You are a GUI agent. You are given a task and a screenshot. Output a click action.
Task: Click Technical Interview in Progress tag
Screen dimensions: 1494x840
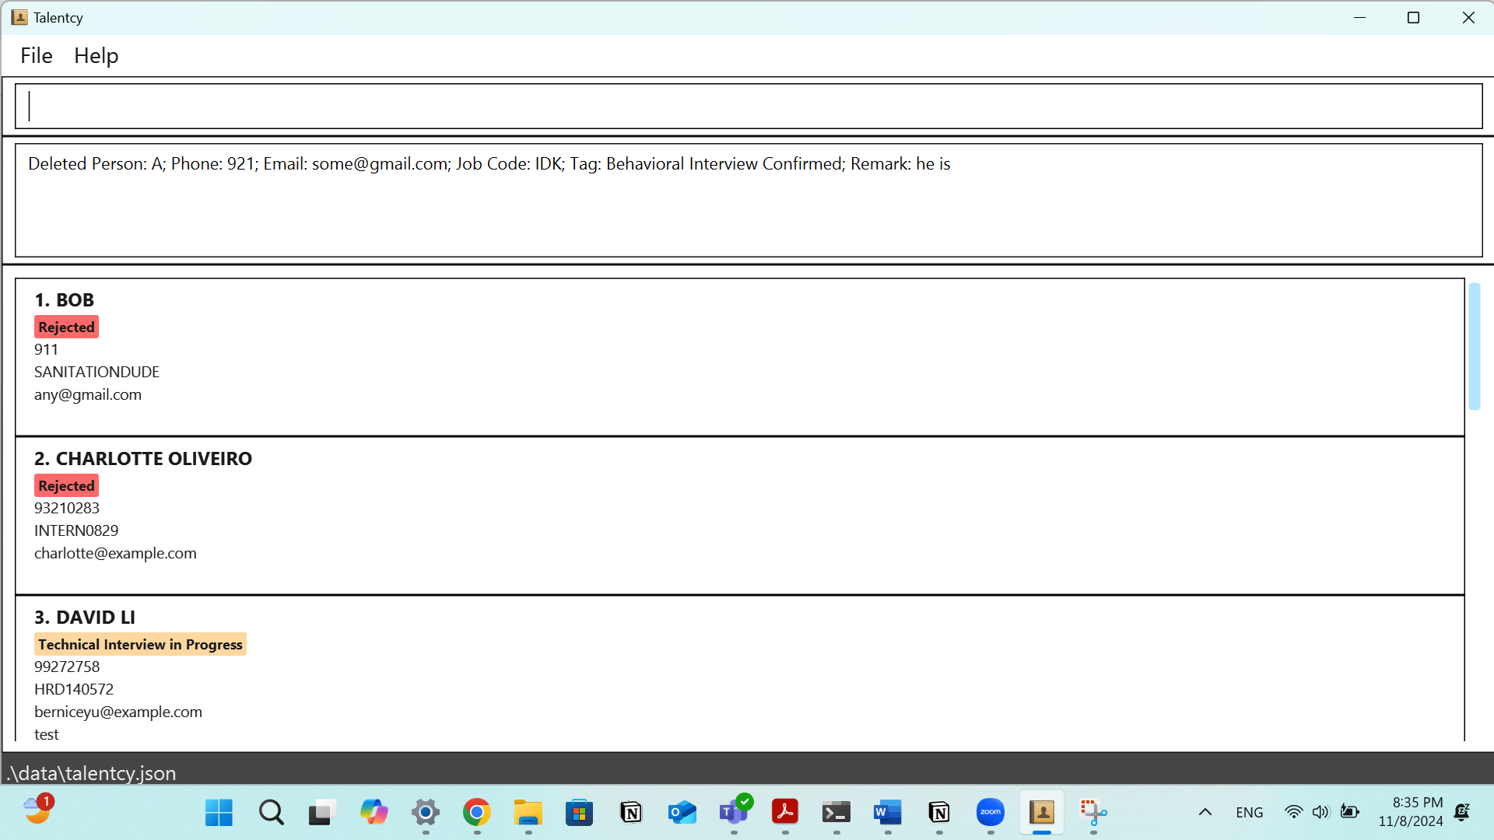(x=140, y=645)
